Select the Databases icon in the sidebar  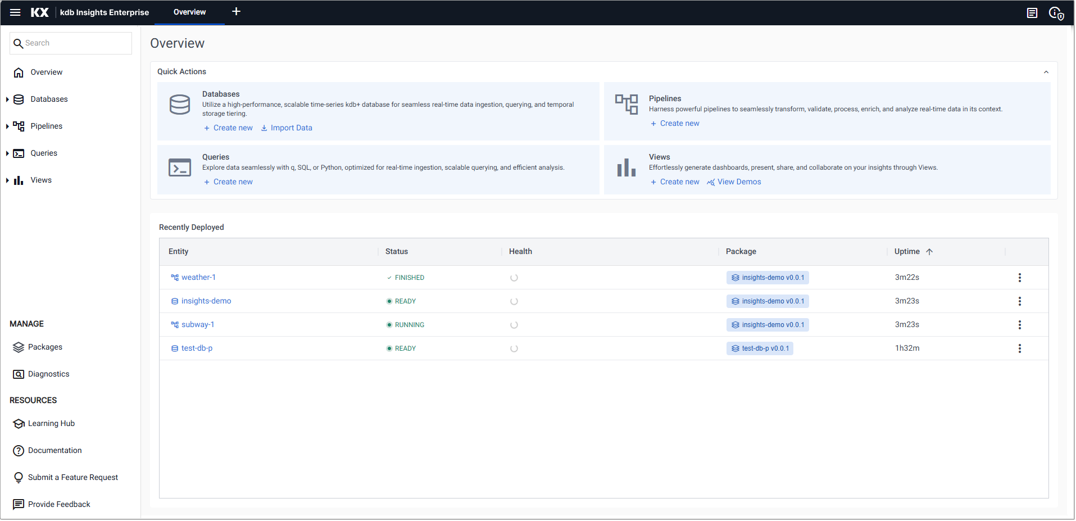coord(19,99)
